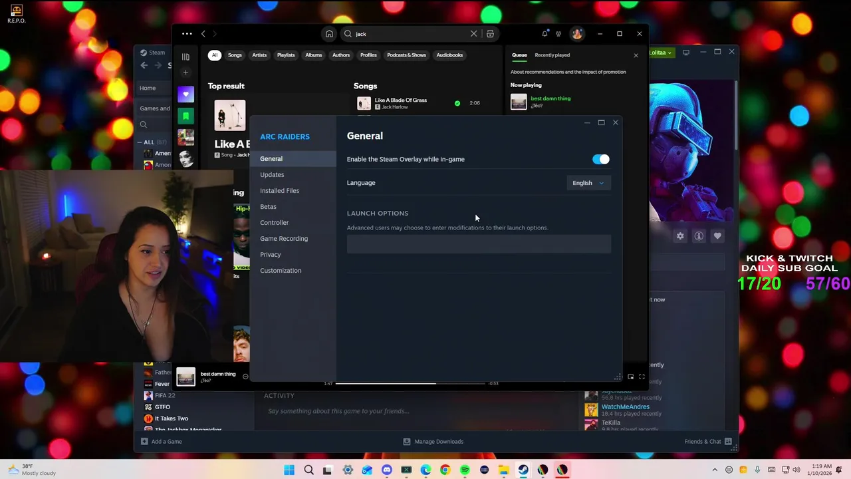Open Spotify notifications bell
The width and height of the screenshot is (851, 479).
(x=545, y=34)
